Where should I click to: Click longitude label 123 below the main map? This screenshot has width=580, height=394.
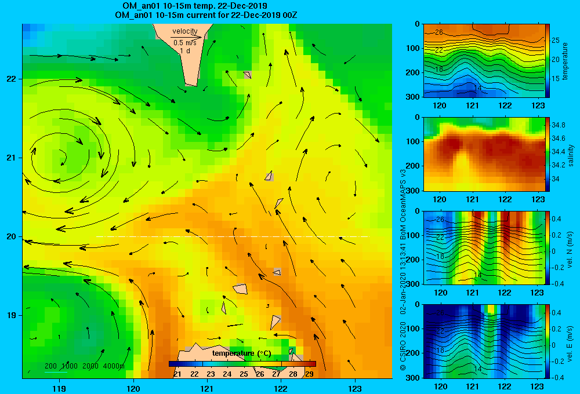[x=355, y=388]
